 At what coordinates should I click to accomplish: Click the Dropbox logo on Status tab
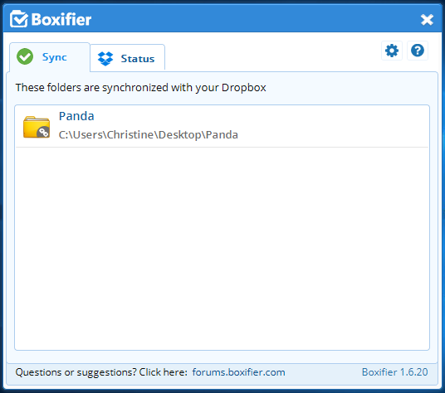(105, 59)
